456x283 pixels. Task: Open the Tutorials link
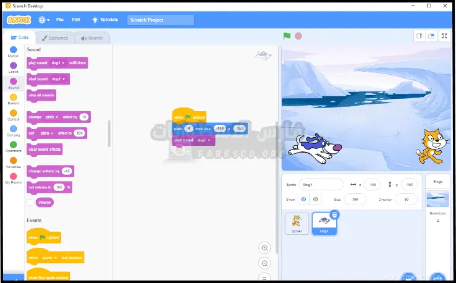[x=105, y=20]
